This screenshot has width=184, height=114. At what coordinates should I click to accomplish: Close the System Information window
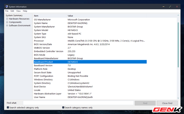tap(177, 7)
